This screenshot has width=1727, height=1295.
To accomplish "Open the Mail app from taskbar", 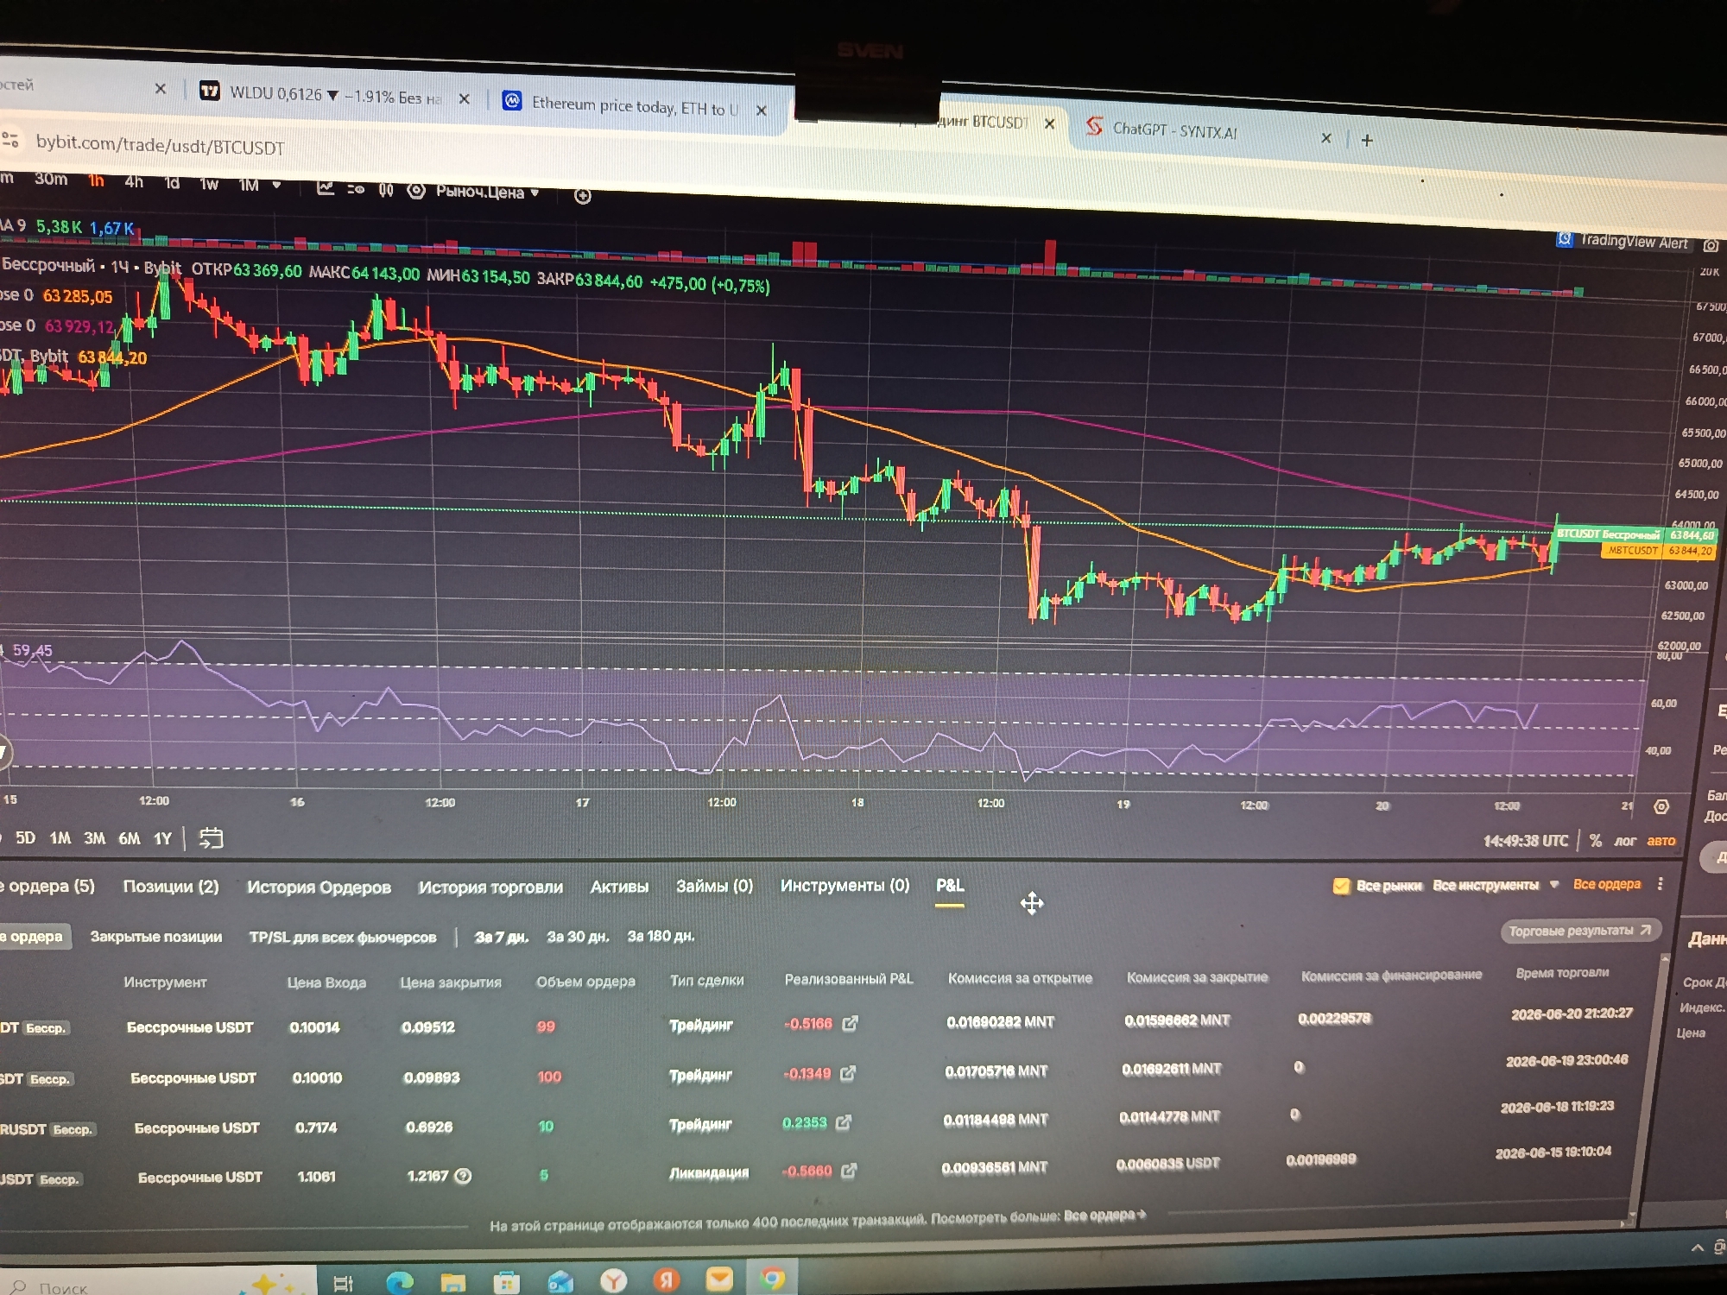I will (719, 1279).
